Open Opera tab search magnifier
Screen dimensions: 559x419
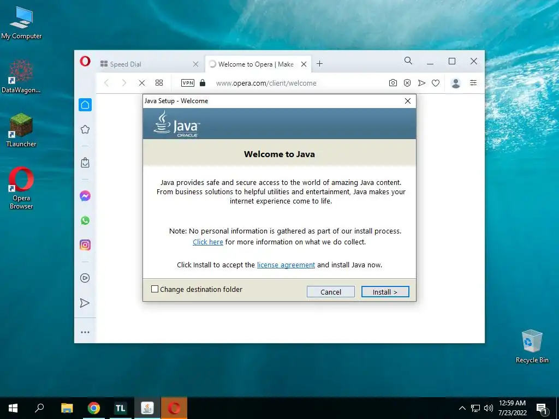click(408, 61)
